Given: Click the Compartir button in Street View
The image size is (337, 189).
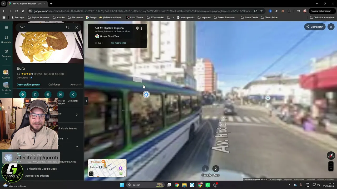Looking at the screenshot, I should tap(315, 27).
